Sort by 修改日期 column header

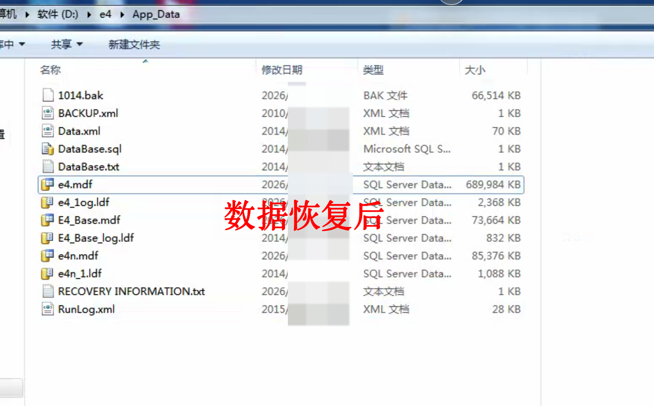click(282, 70)
